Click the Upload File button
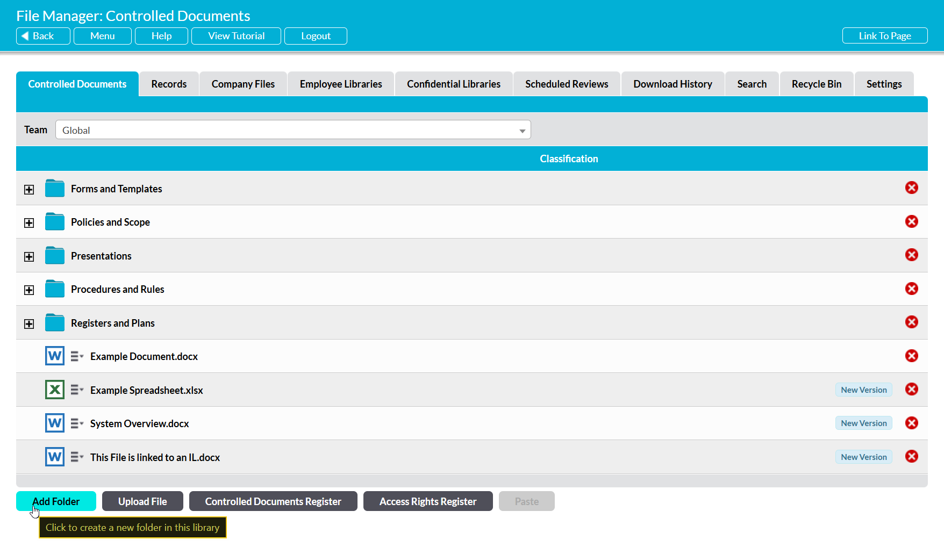Screen dimensions: 944x547 pyautogui.click(x=142, y=501)
